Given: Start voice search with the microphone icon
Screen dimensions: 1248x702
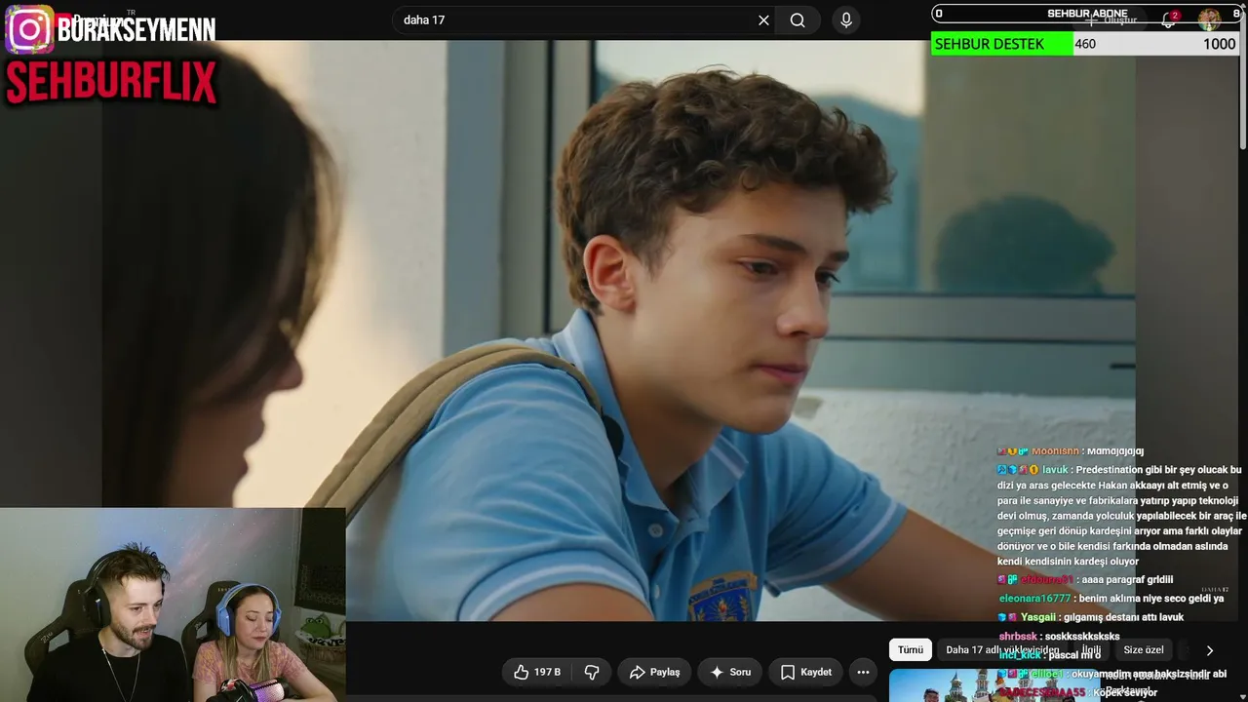Looking at the screenshot, I should [846, 20].
